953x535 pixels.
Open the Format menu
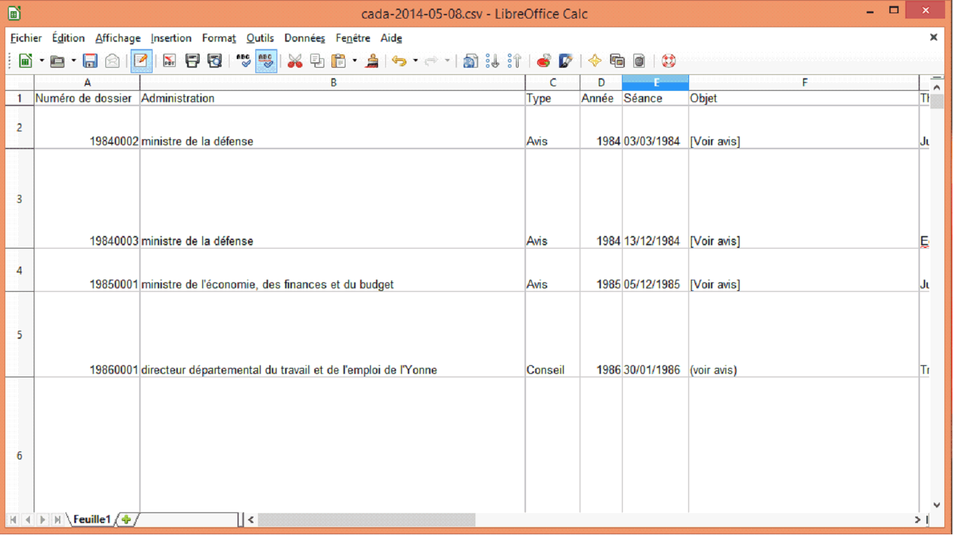(219, 38)
